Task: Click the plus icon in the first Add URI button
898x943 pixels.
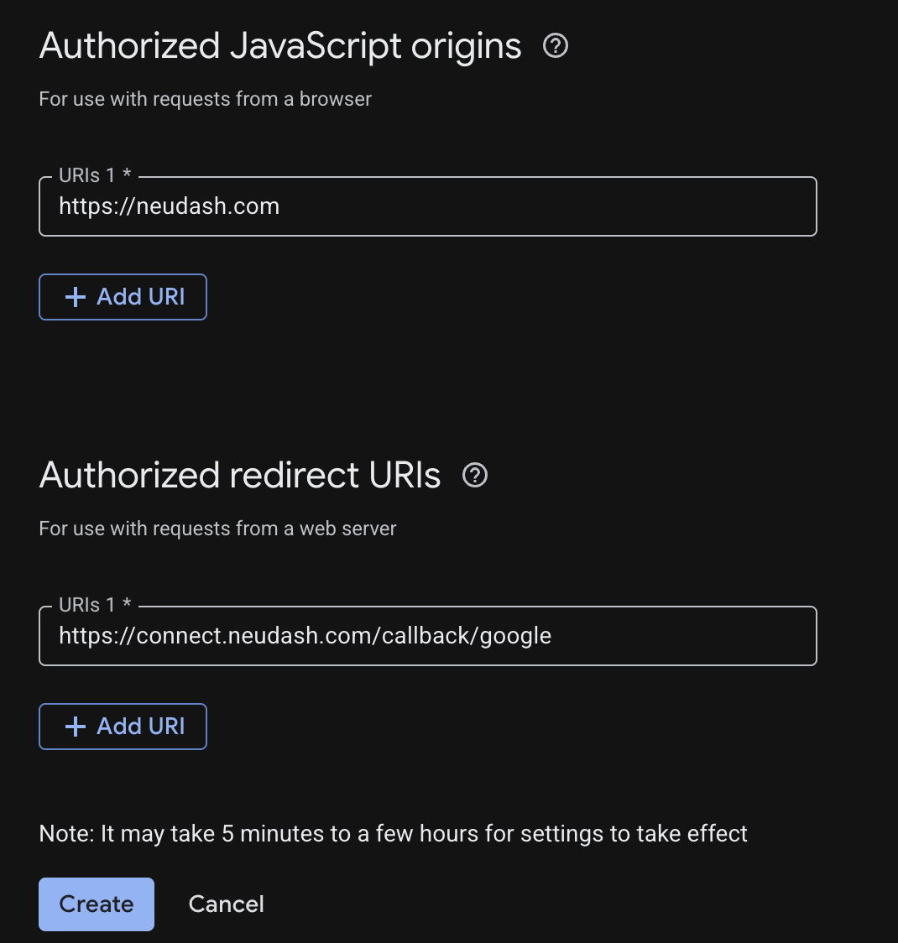Action: click(76, 296)
